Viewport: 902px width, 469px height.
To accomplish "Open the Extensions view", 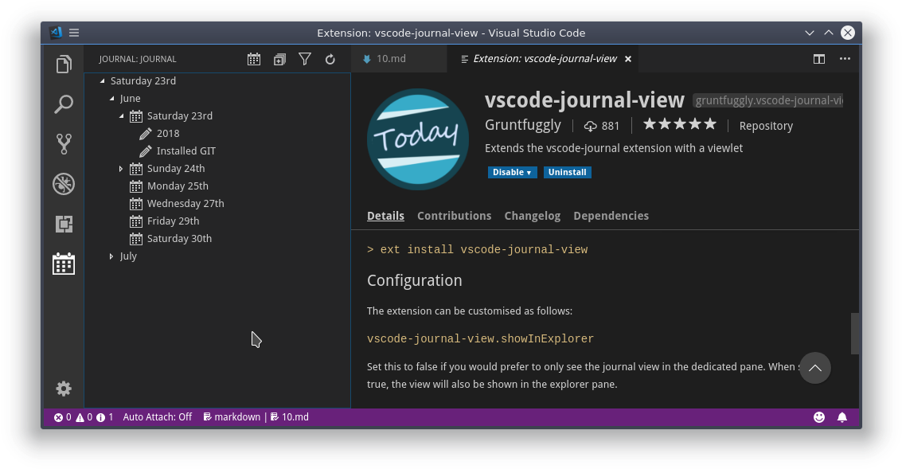I will [x=64, y=224].
